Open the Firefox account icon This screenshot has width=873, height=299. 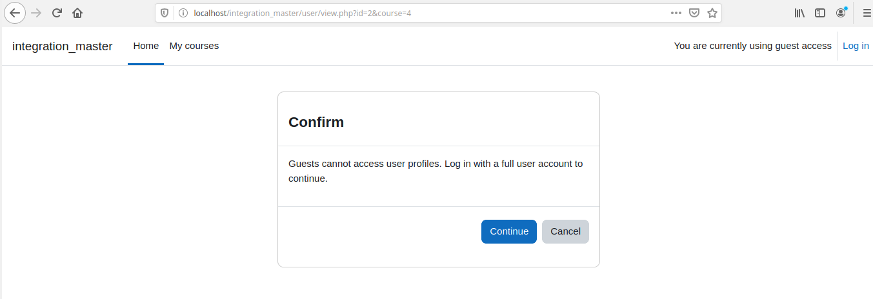[841, 13]
